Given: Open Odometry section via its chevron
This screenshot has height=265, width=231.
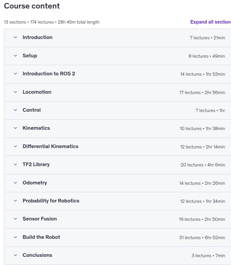Looking at the screenshot, I should [x=15, y=183].
